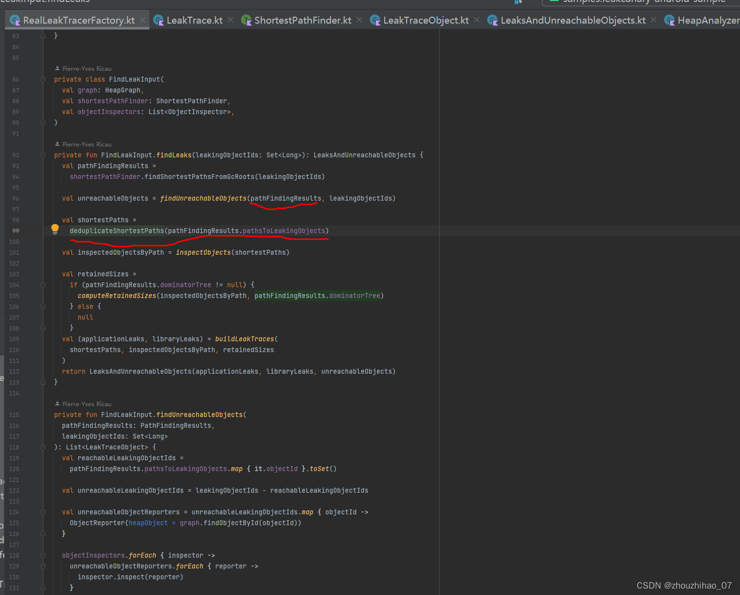Click ObjectReporter on line 125
The width and height of the screenshot is (740, 595).
point(97,523)
